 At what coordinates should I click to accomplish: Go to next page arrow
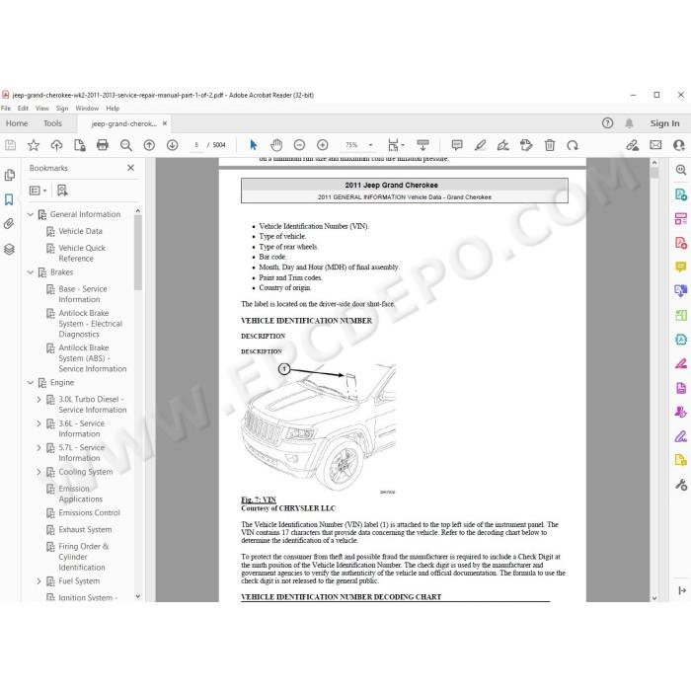[x=173, y=145]
